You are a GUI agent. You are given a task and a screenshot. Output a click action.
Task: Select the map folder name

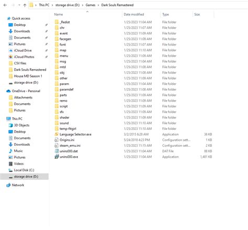point(63,50)
